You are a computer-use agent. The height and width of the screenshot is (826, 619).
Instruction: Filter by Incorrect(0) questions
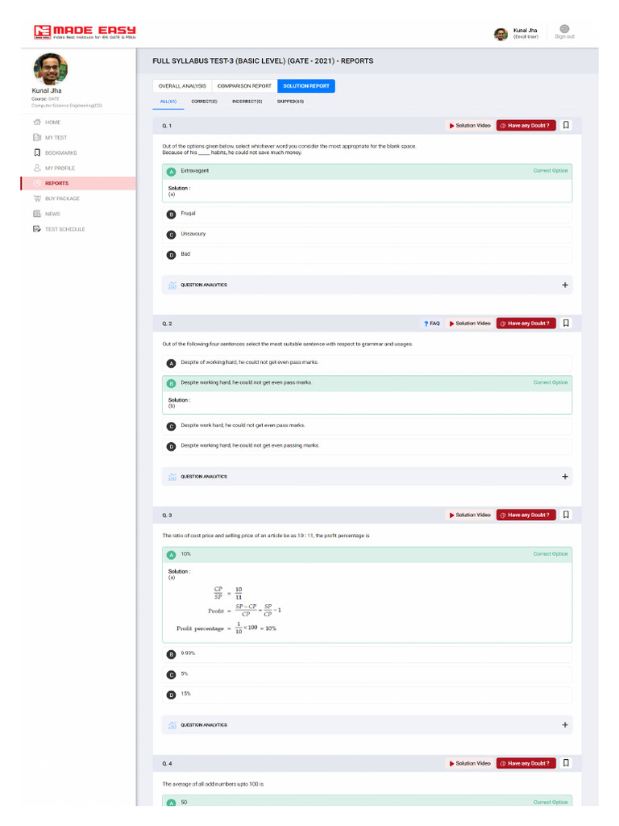click(x=247, y=102)
